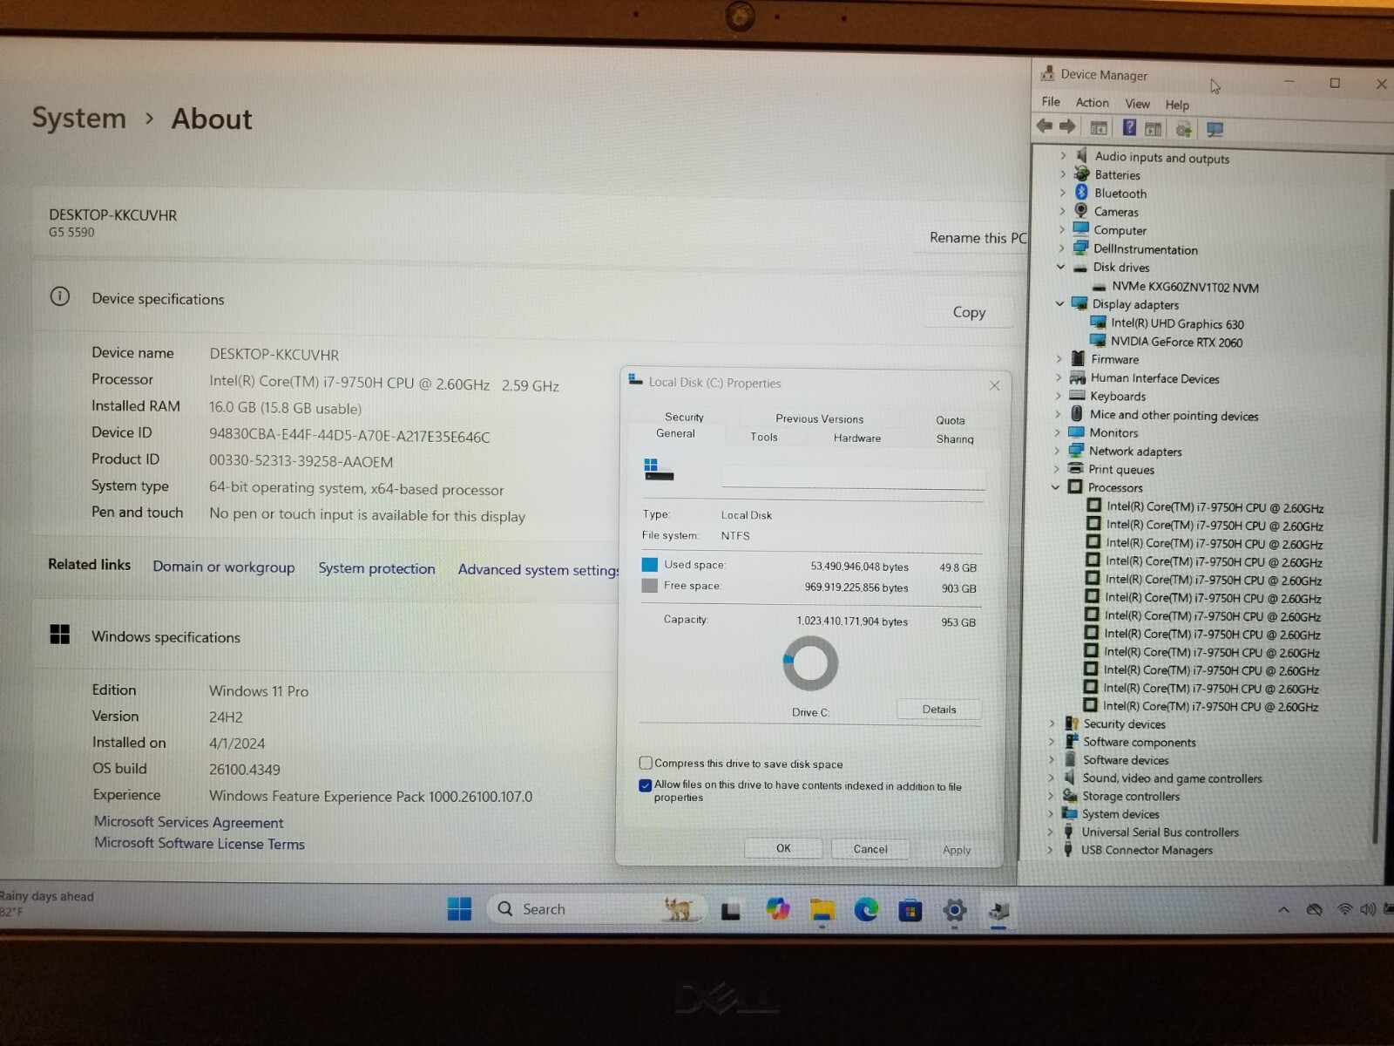The image size is (1394, 1046).
Task: Open Microsoft Software License Terms link
Action: tap(200, 844)
